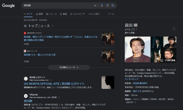Click the goo ニュース source icon

coord(25,51)
